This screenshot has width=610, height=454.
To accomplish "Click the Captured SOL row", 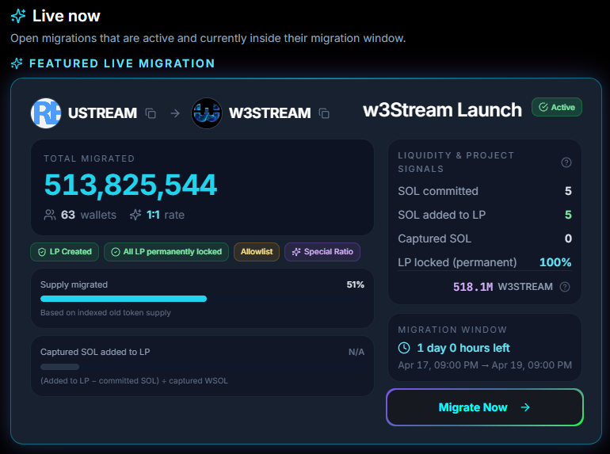I will click(x=485, y=238).
